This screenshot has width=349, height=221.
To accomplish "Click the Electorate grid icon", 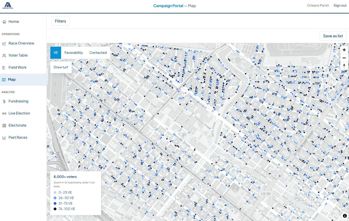I will pos(4,125).
